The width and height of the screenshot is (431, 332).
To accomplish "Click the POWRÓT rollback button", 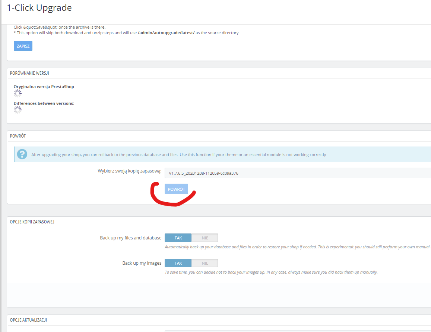I will click(x=176, y=189).
